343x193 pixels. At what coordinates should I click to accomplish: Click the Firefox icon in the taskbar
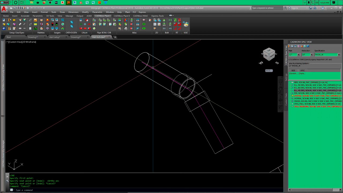coord(44,2)
